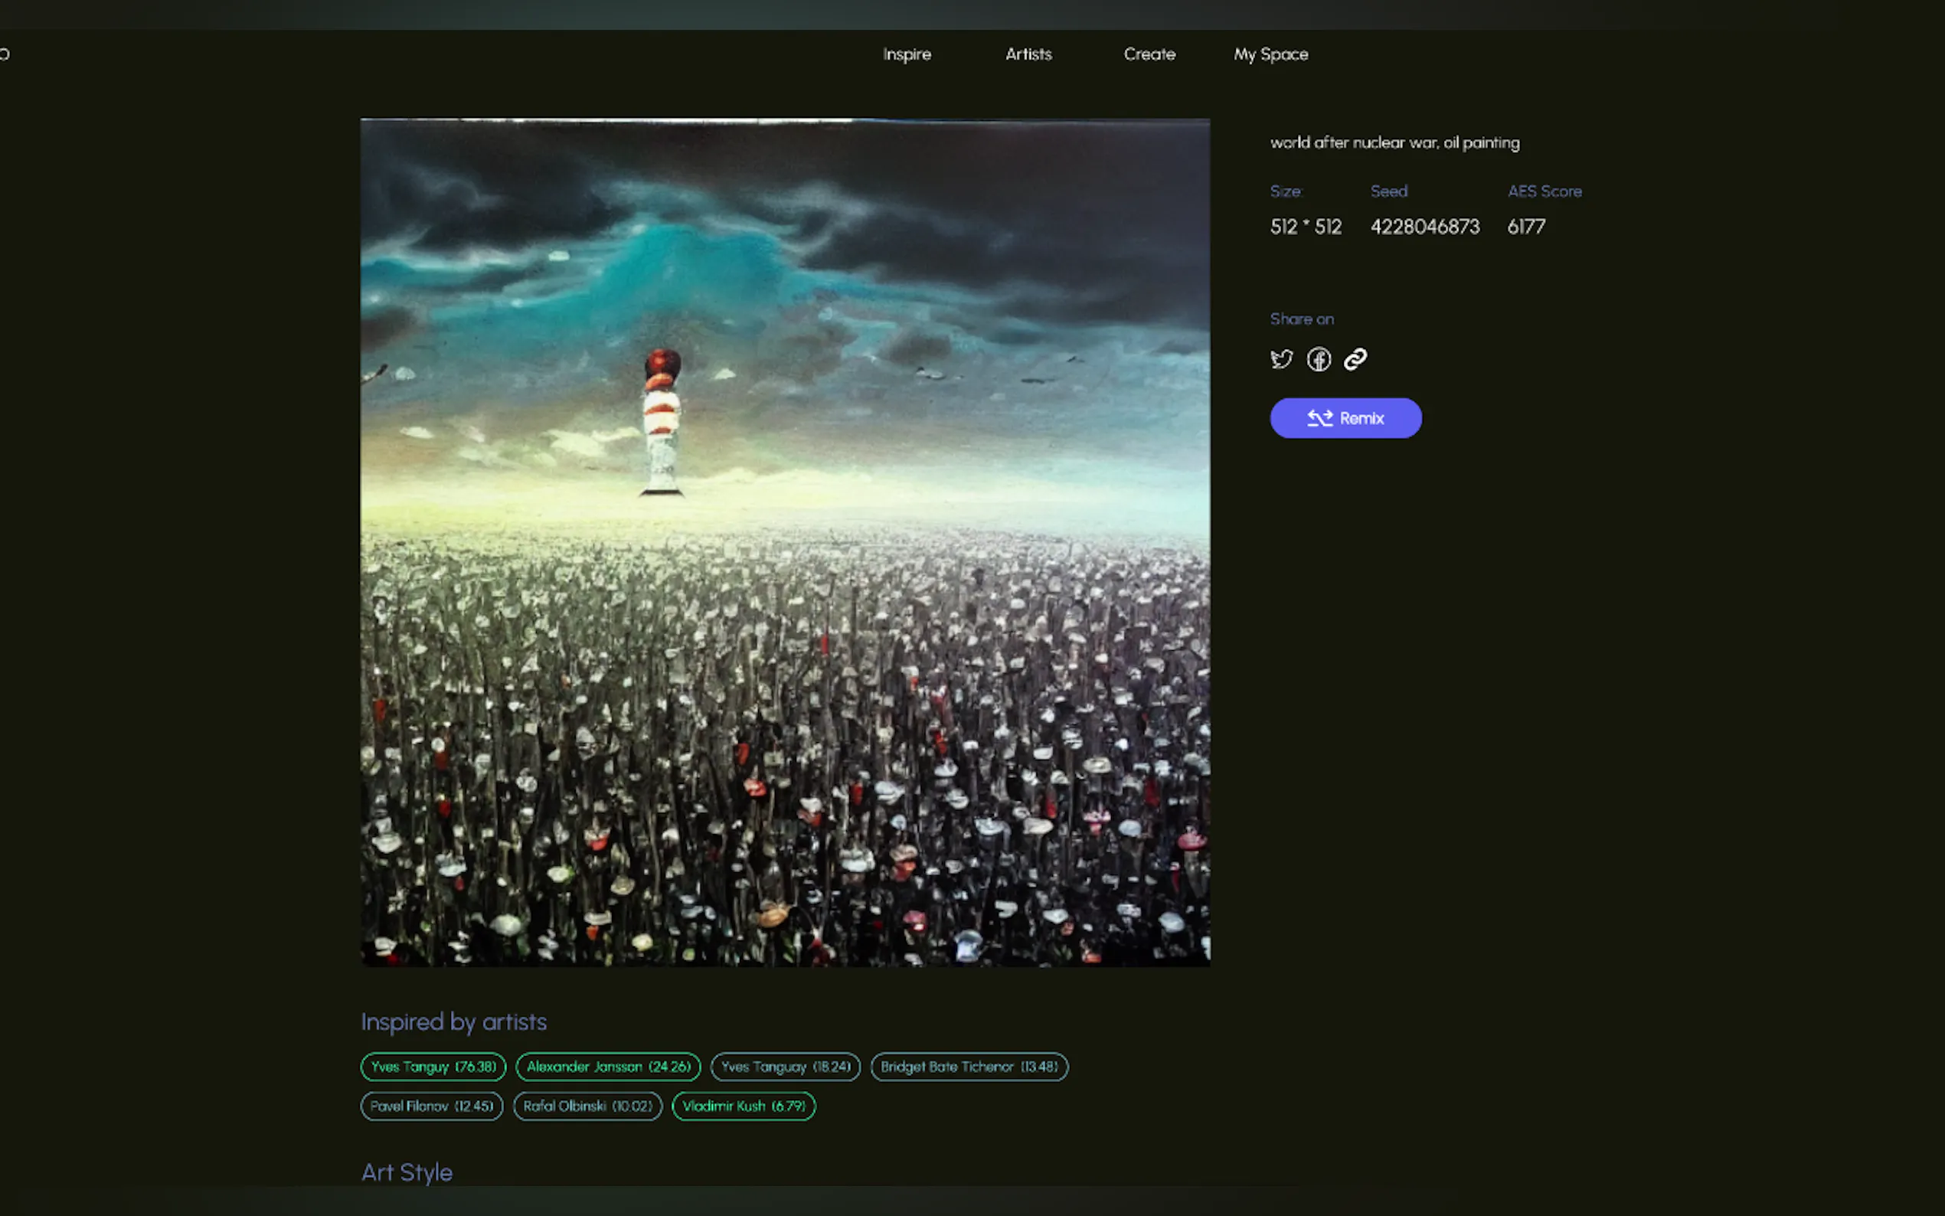Click the Bridget Bate Tichenor artist tag
The height and width of the screenshot is (1216, 1945).
point(969,1067)
